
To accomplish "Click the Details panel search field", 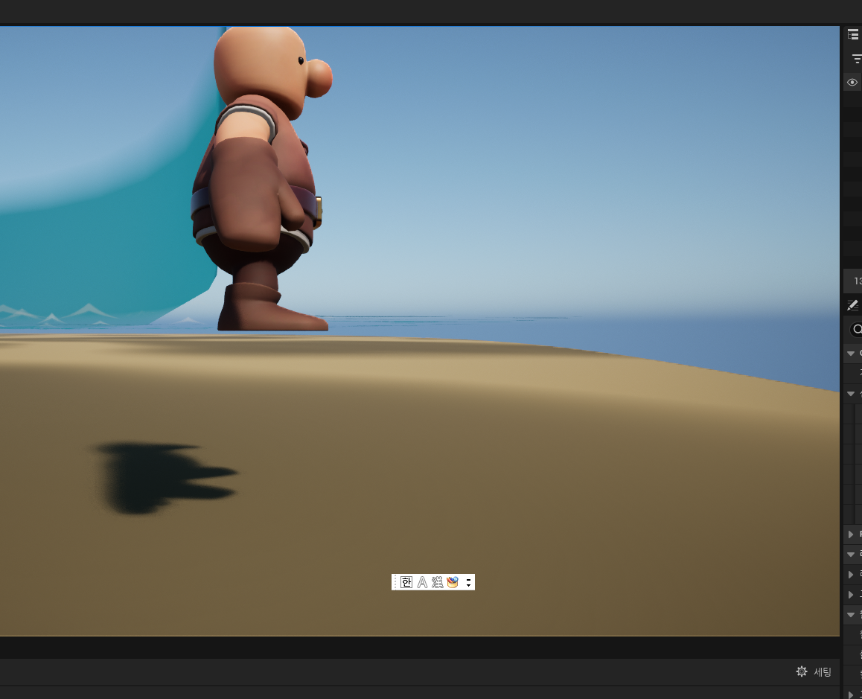I will point(856,330).
